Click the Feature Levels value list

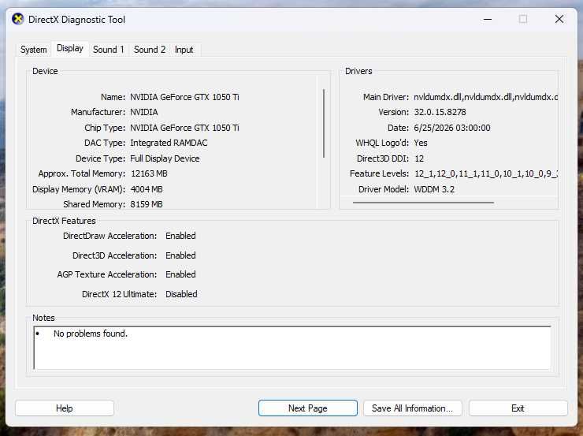(x=486, y=173)
